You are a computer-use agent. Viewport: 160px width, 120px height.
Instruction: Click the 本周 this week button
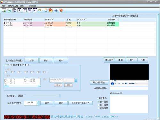121,60
